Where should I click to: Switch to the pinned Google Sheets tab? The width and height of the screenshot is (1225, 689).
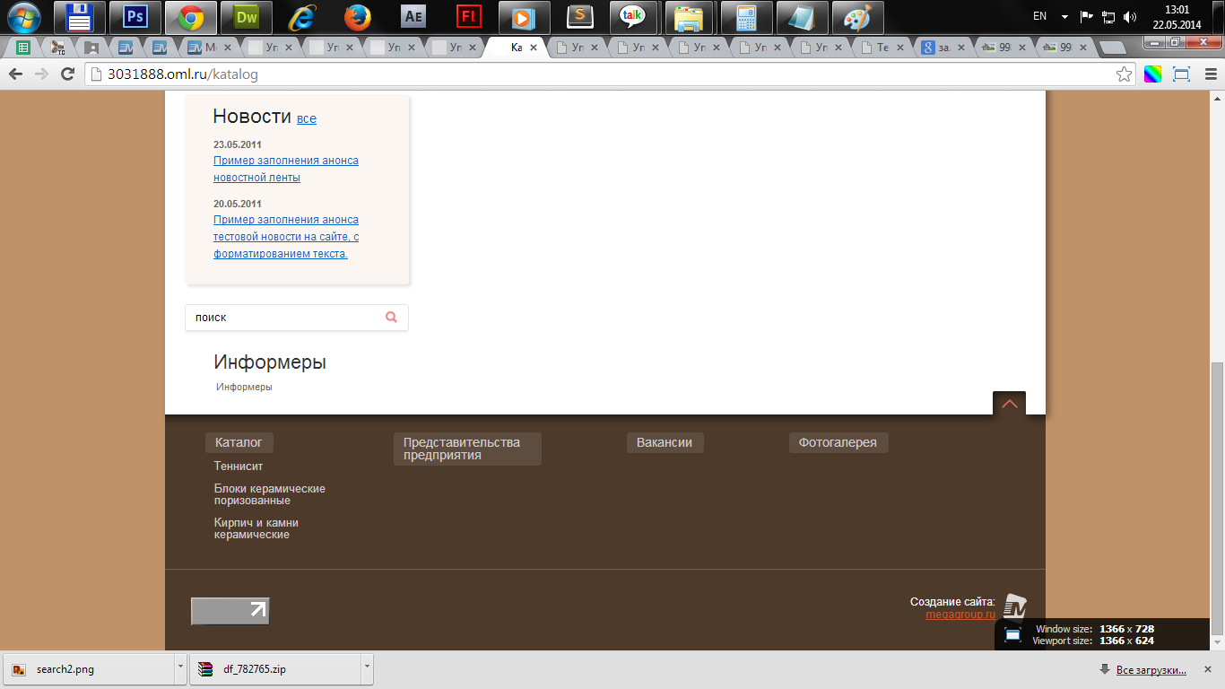22,48
